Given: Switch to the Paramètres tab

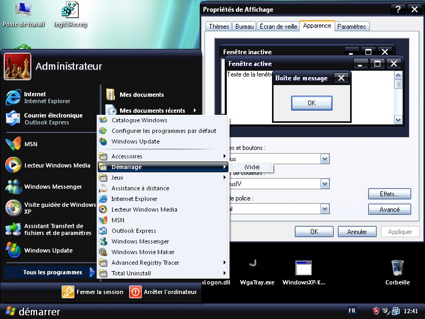Looking at the screenshot, I should (x=351, y=27).
